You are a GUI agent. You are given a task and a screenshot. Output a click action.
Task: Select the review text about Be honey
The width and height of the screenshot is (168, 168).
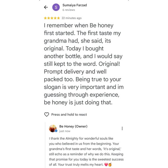tap(83, 64)
